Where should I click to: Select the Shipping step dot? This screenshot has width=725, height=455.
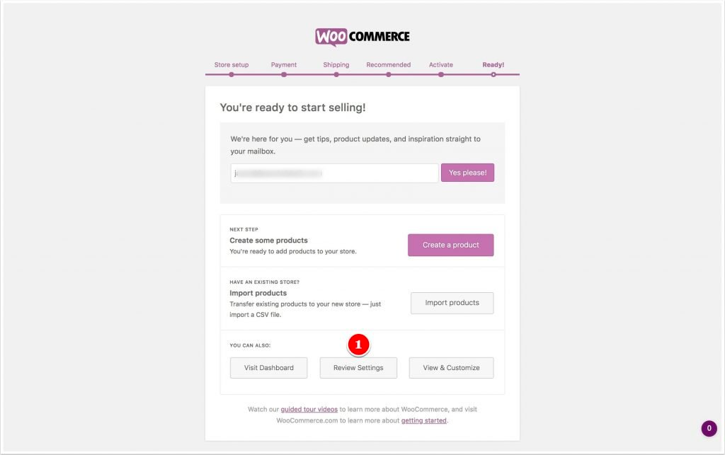coord(336,73)
